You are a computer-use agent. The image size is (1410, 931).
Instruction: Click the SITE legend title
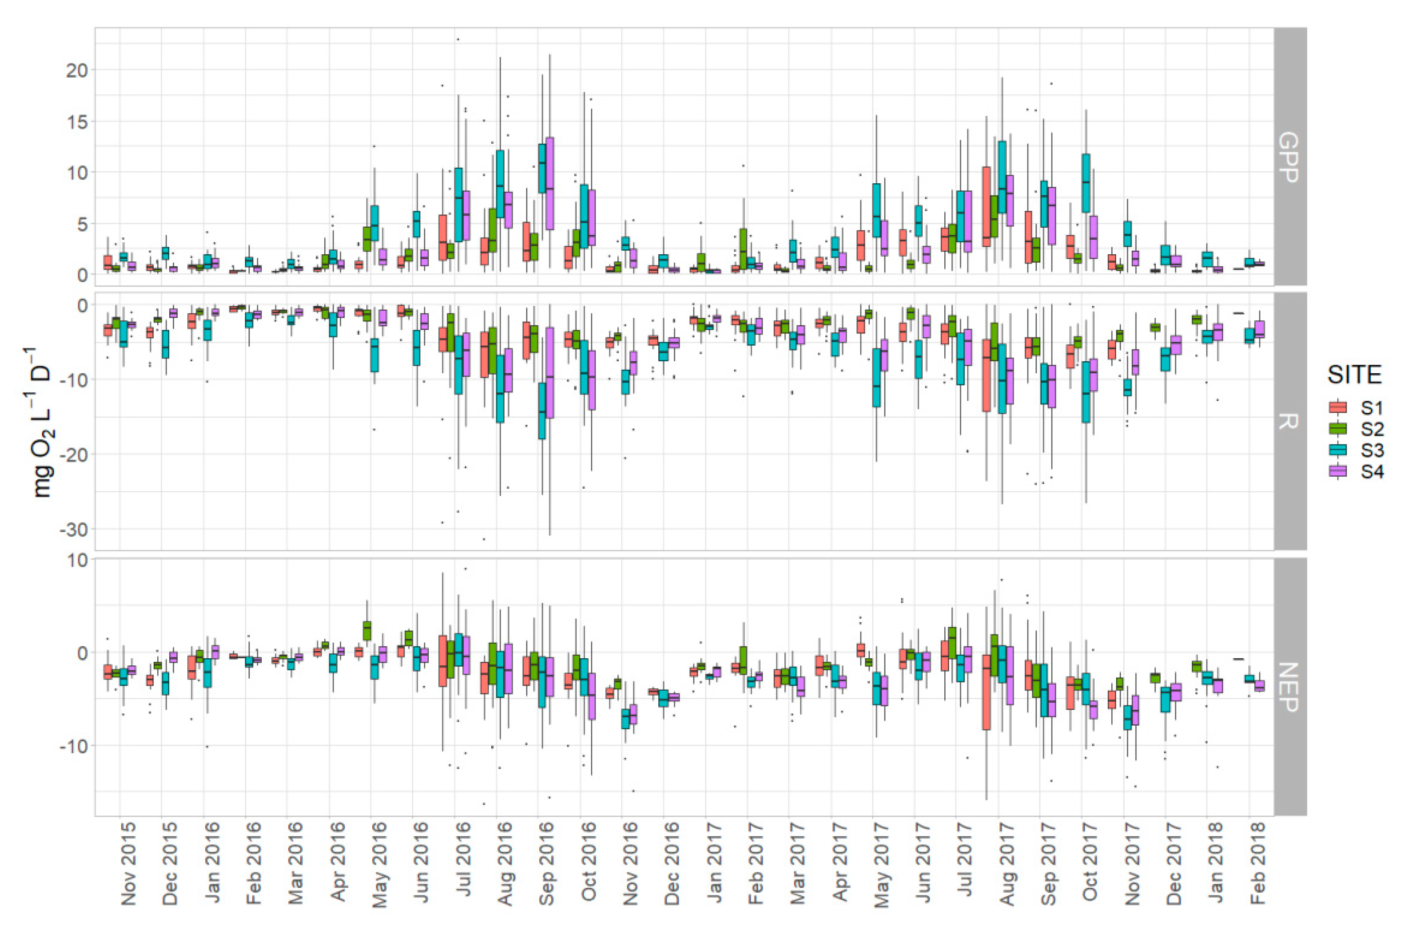pos(1354,375)
